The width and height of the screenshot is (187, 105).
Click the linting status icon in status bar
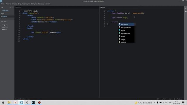pos(174,99)
